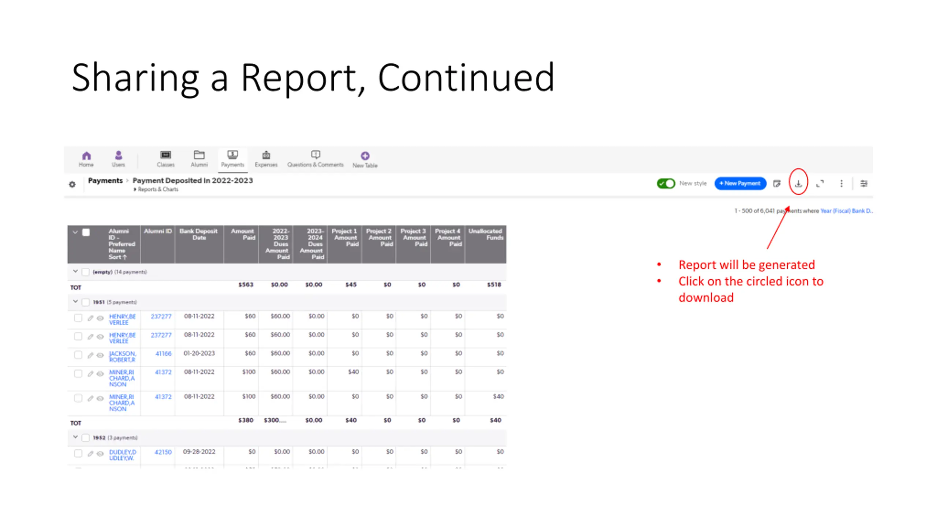This screenshot has height=527, width=937.
Task: Edit the first HENRY,BEVERLEE payment pencil icon
Action: point(90,318)
